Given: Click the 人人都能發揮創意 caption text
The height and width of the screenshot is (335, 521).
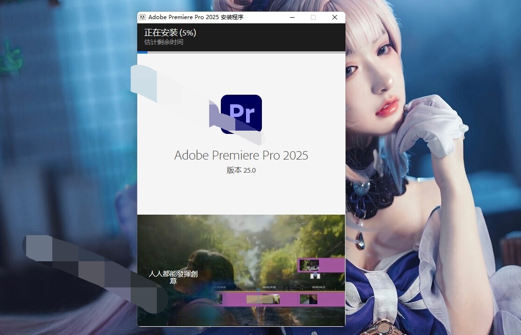Looking at the screenshot, I should [x=173, y=277].
